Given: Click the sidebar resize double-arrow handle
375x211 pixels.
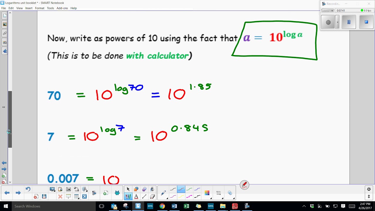Looking at the screenshot, I should 4,107.
